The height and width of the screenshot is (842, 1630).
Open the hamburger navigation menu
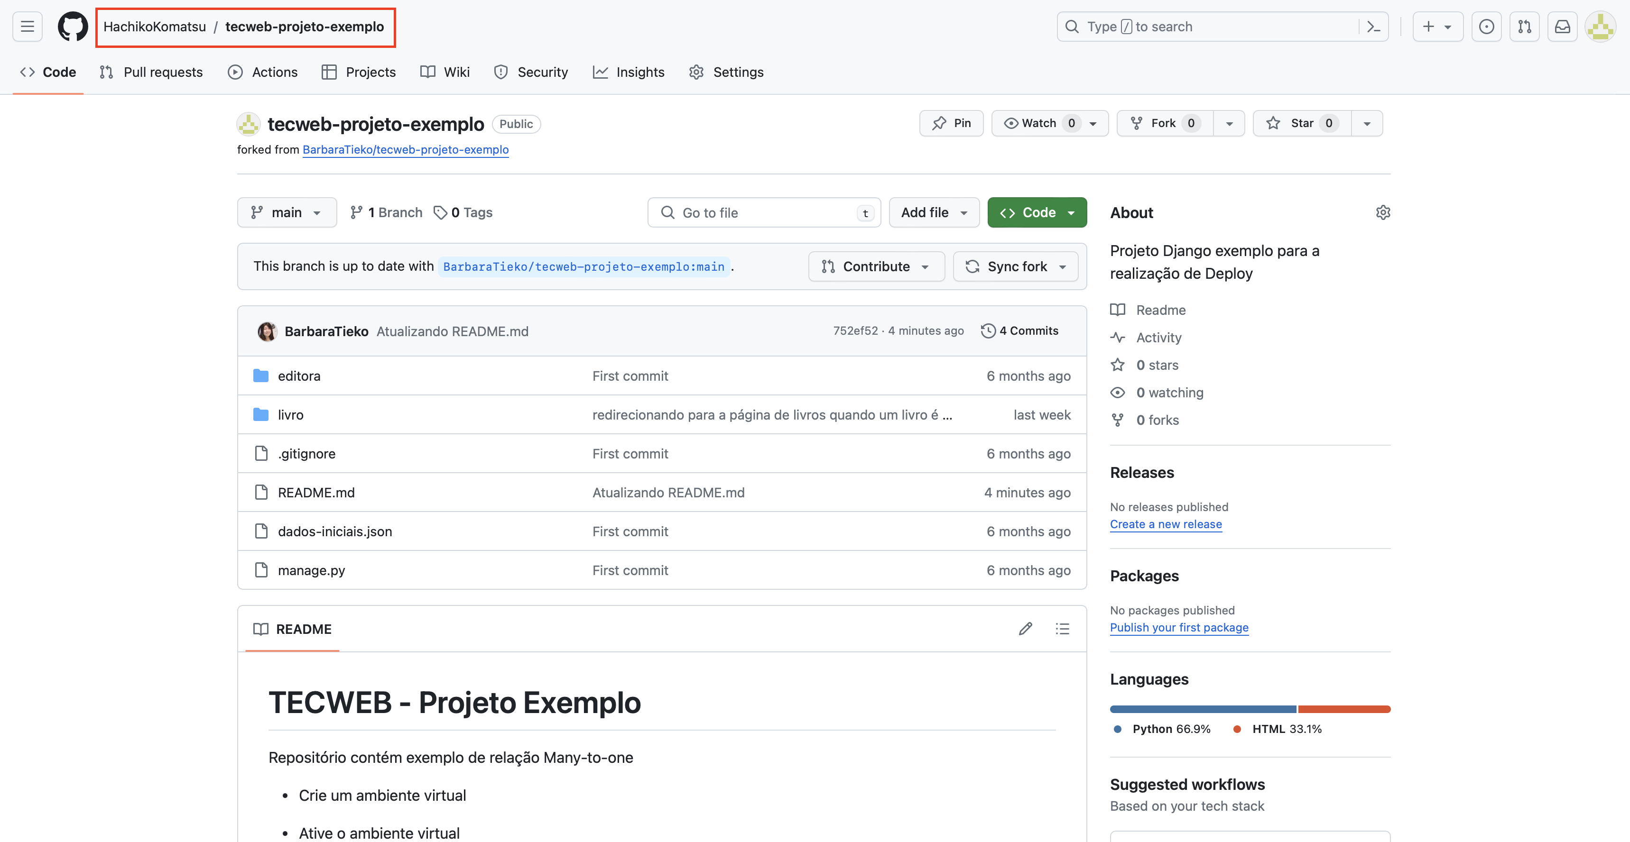click(x=27, y=27)
